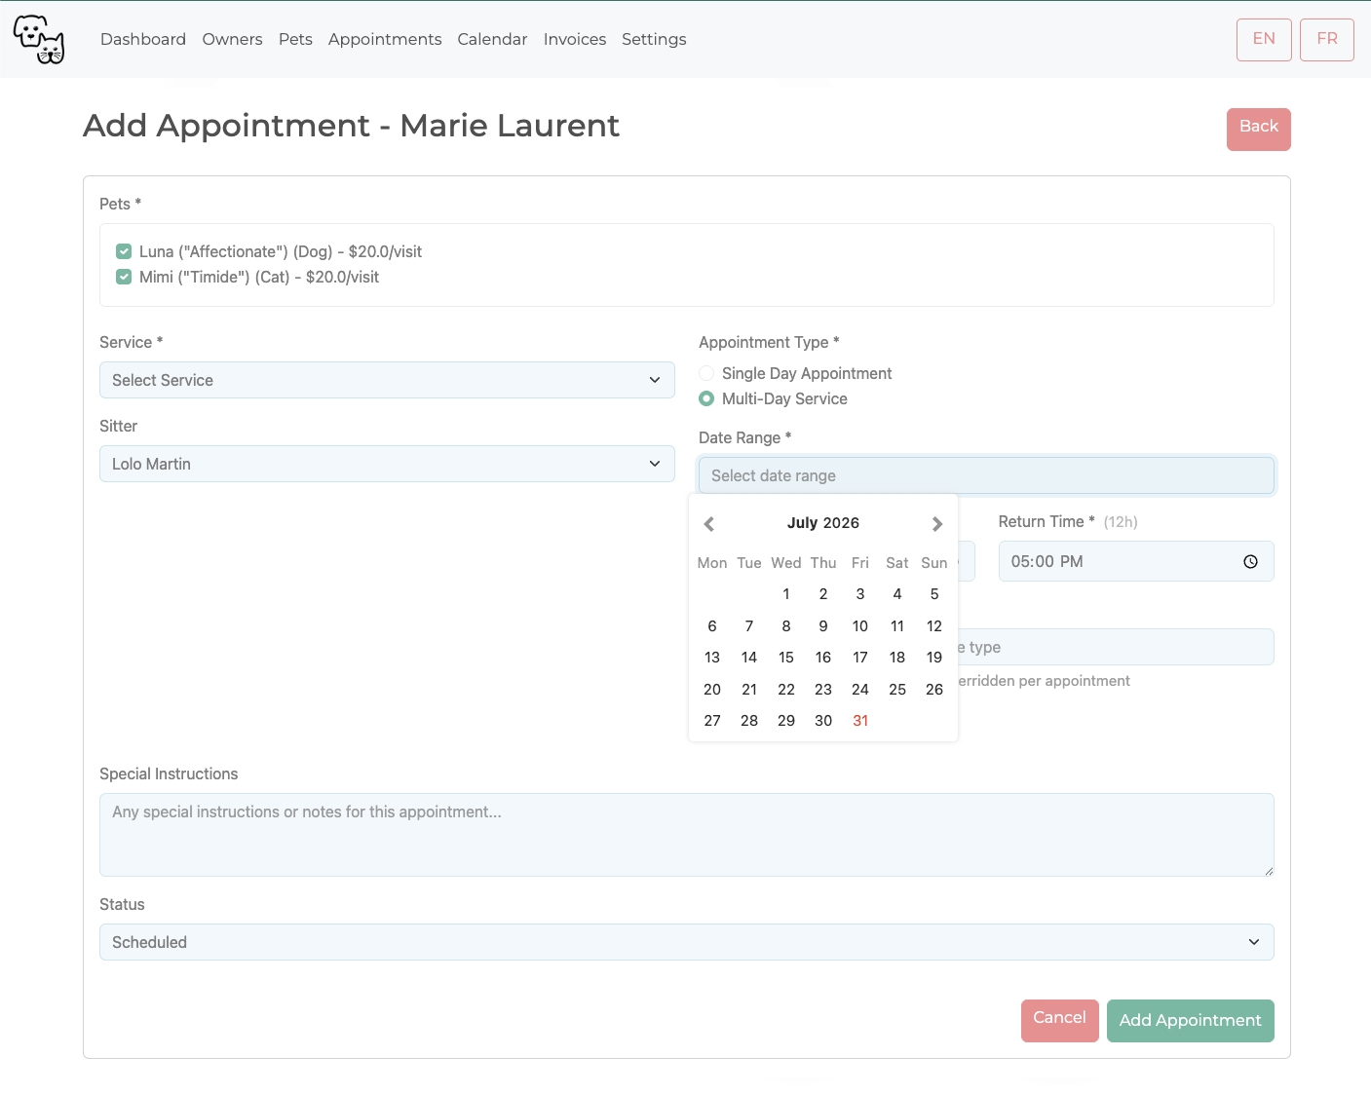This screenshot has height=1094, width=1371.
Task: Pick July 11 in the calendar
Action: coord(897,626)
